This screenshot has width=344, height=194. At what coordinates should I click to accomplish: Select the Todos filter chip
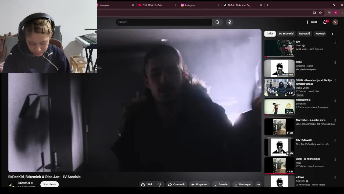coord(270,33)
